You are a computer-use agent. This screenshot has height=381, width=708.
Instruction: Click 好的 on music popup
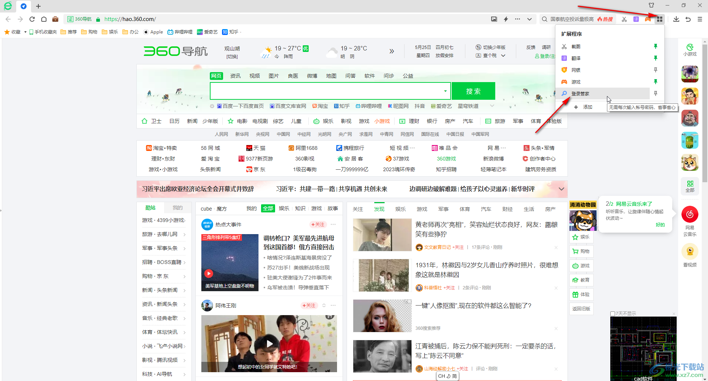[660, 225]
